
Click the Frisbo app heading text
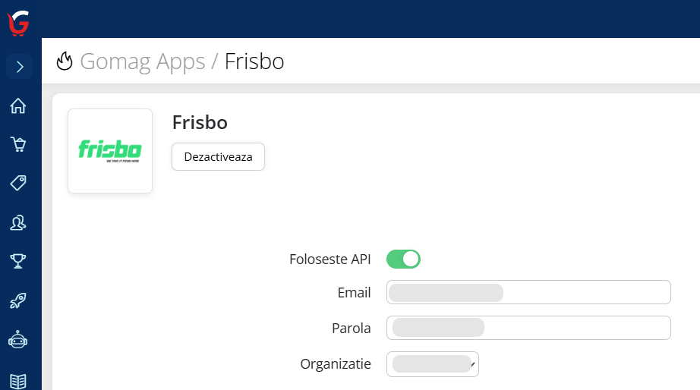[x=200, y=123]
